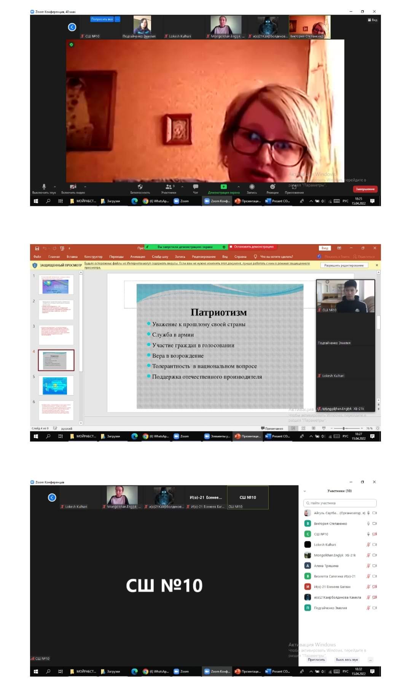Open the three-dots menu beside Выкл. весь звук

(370, 660)
